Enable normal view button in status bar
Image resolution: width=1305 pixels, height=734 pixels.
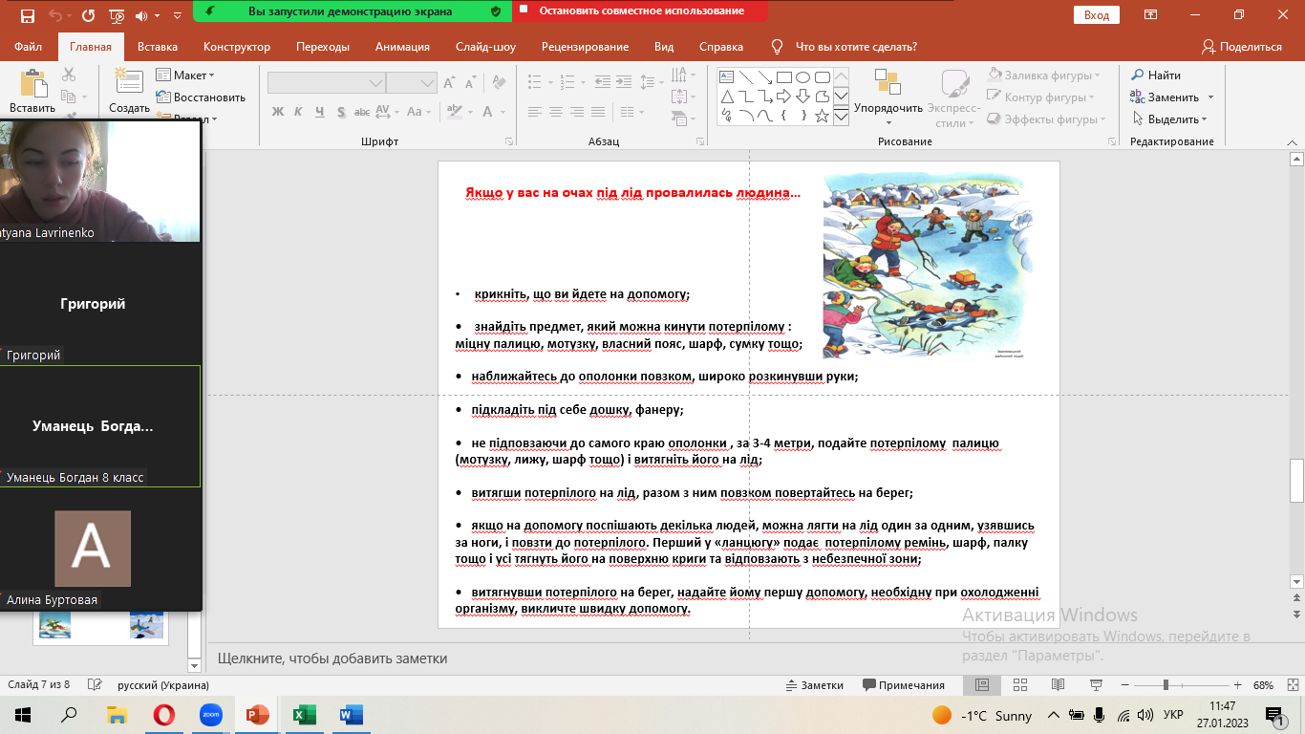pos(981,685)
